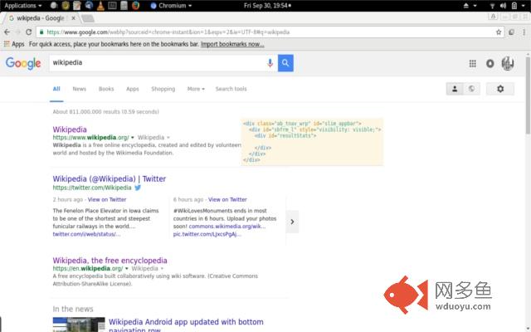This screenshot has width=531, height=332.
Task: Launch Firefox from the top panel
Action: [136, 6]
